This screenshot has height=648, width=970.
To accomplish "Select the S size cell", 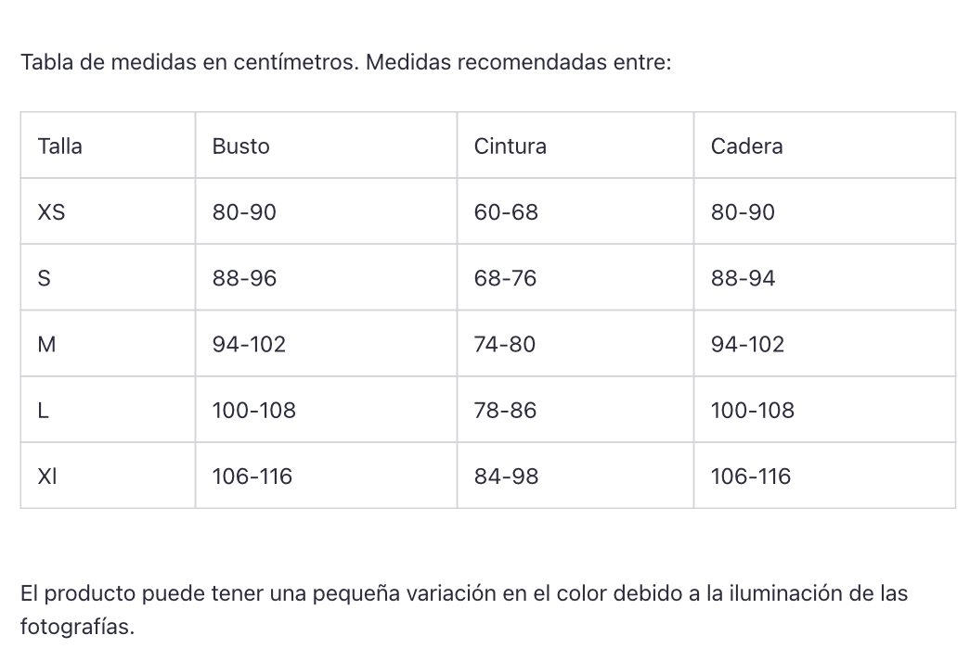I will (x=43, y=278).
